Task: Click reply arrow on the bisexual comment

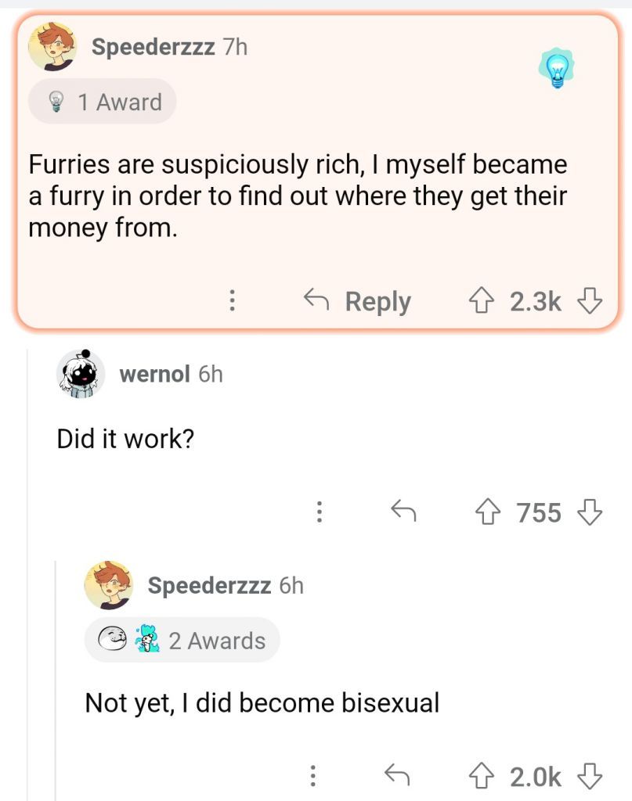Action: click(397, 775)
